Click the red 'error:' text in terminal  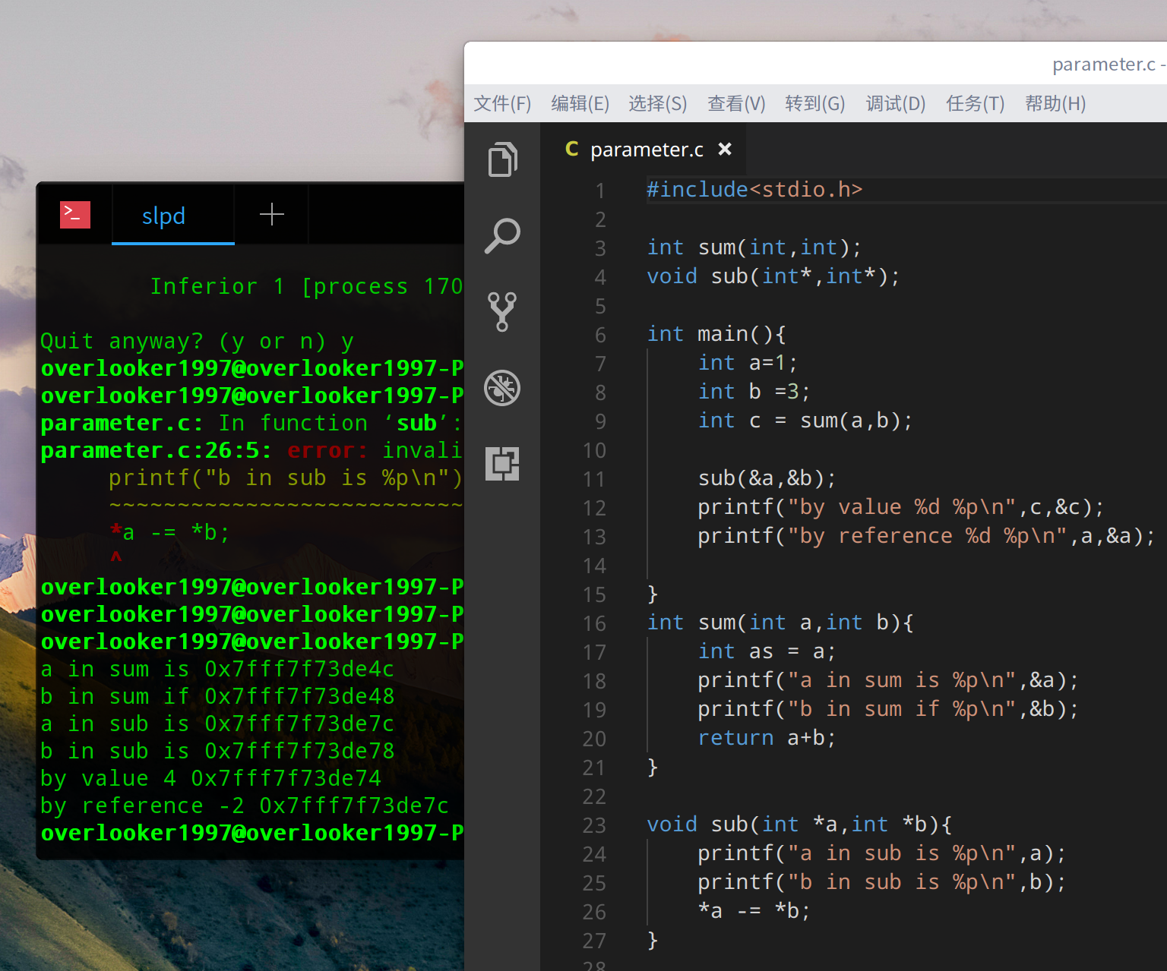point(327,451)
